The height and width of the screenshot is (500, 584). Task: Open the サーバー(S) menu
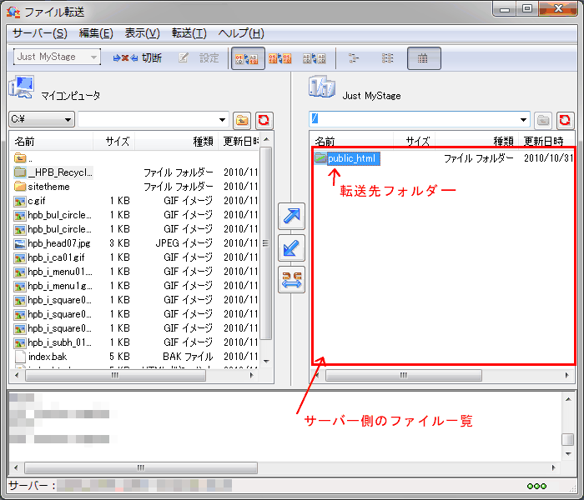[x=39, y=33]
